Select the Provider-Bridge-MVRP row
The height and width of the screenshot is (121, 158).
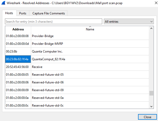(77, 44)
